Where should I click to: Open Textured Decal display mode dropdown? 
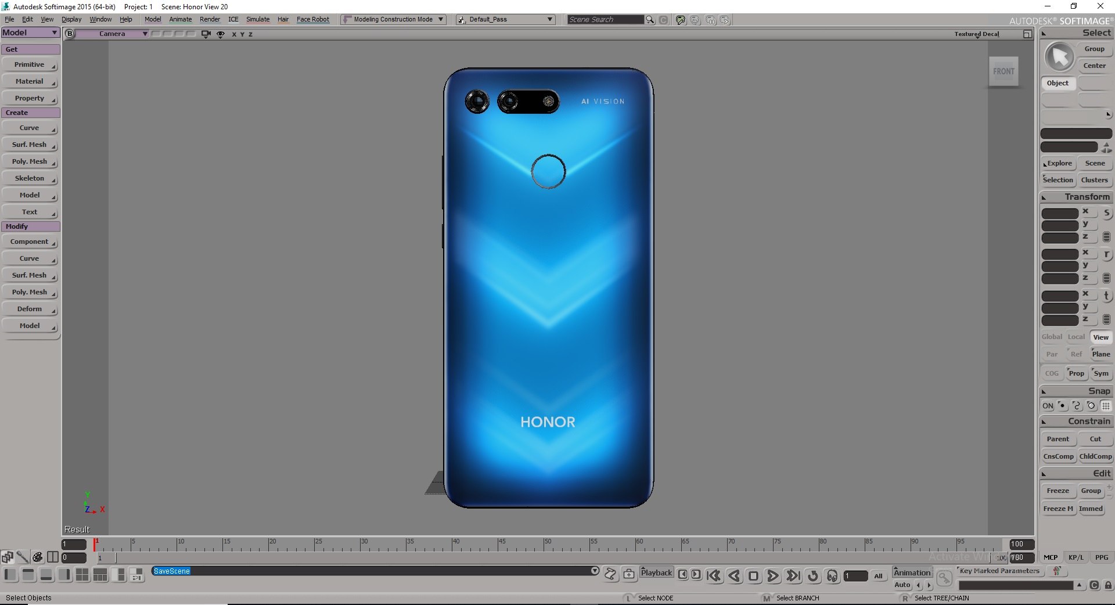point(977,34)
